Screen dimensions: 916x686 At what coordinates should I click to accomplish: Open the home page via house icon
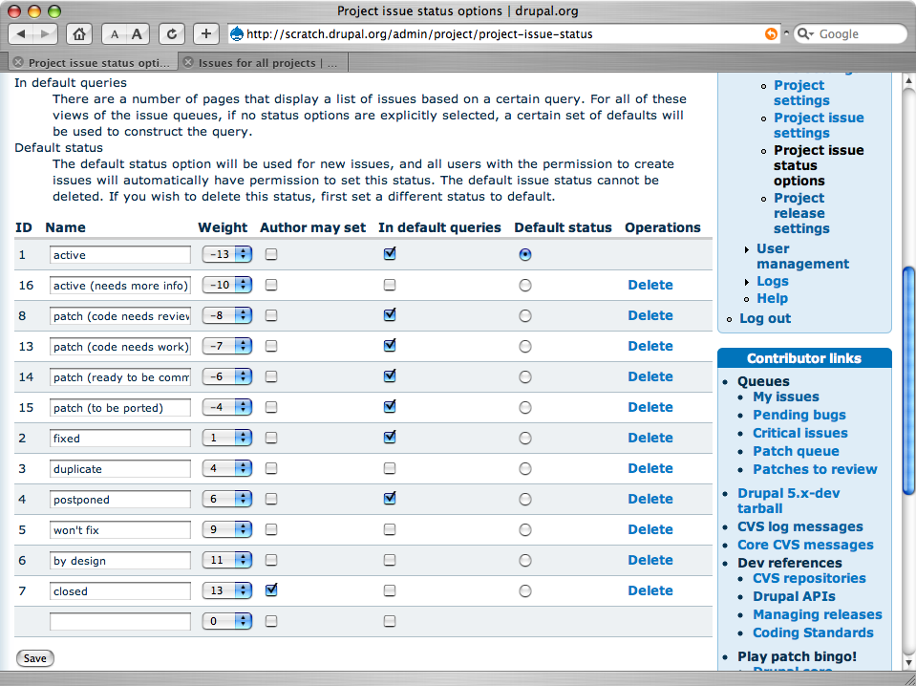click(79, 33)
